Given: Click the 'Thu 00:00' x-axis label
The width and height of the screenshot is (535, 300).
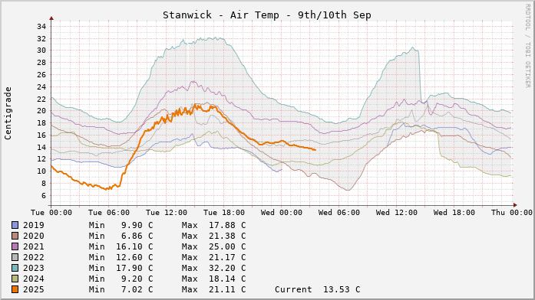Looking at the screenshot, I should [x=512, y=213].
